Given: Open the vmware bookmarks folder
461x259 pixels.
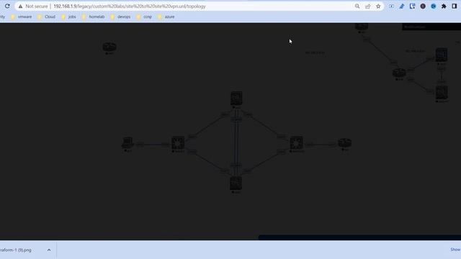Looking at the screenshot, I should [21, 17].
